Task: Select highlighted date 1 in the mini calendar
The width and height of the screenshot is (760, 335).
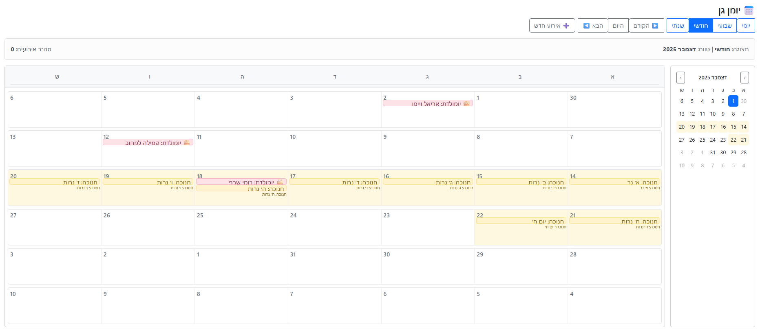Action: 733,101
